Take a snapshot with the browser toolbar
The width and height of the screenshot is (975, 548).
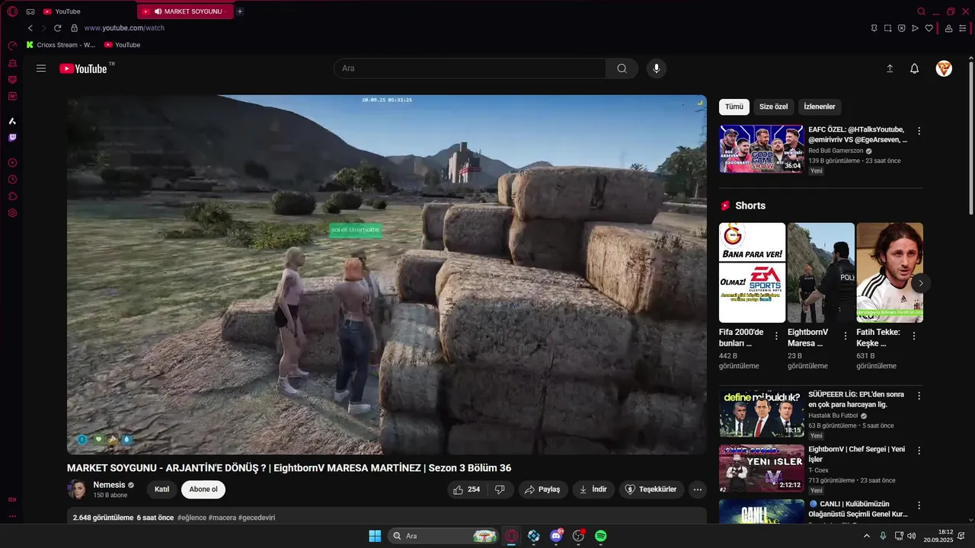pos(888,28)
